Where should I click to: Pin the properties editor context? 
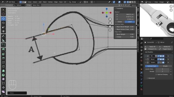click(x=172, y=42)
